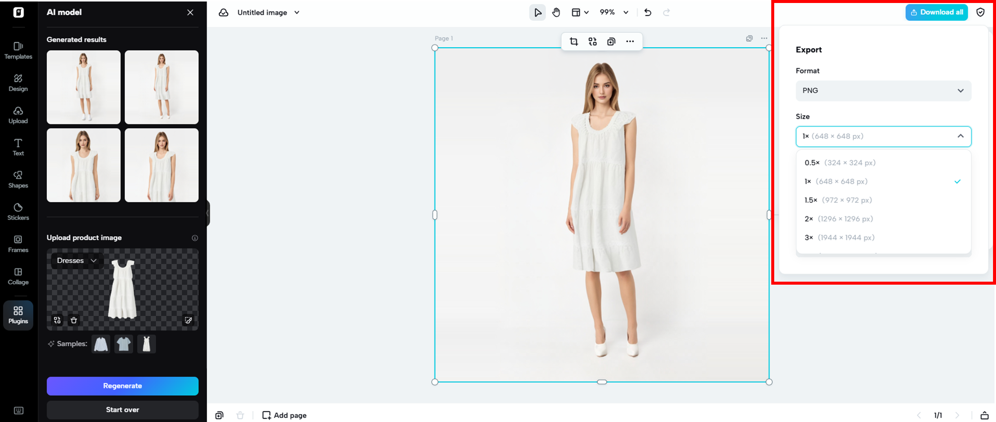Click the model image on canvas
This screenshot has width=996, height=422.
point(602,215)
